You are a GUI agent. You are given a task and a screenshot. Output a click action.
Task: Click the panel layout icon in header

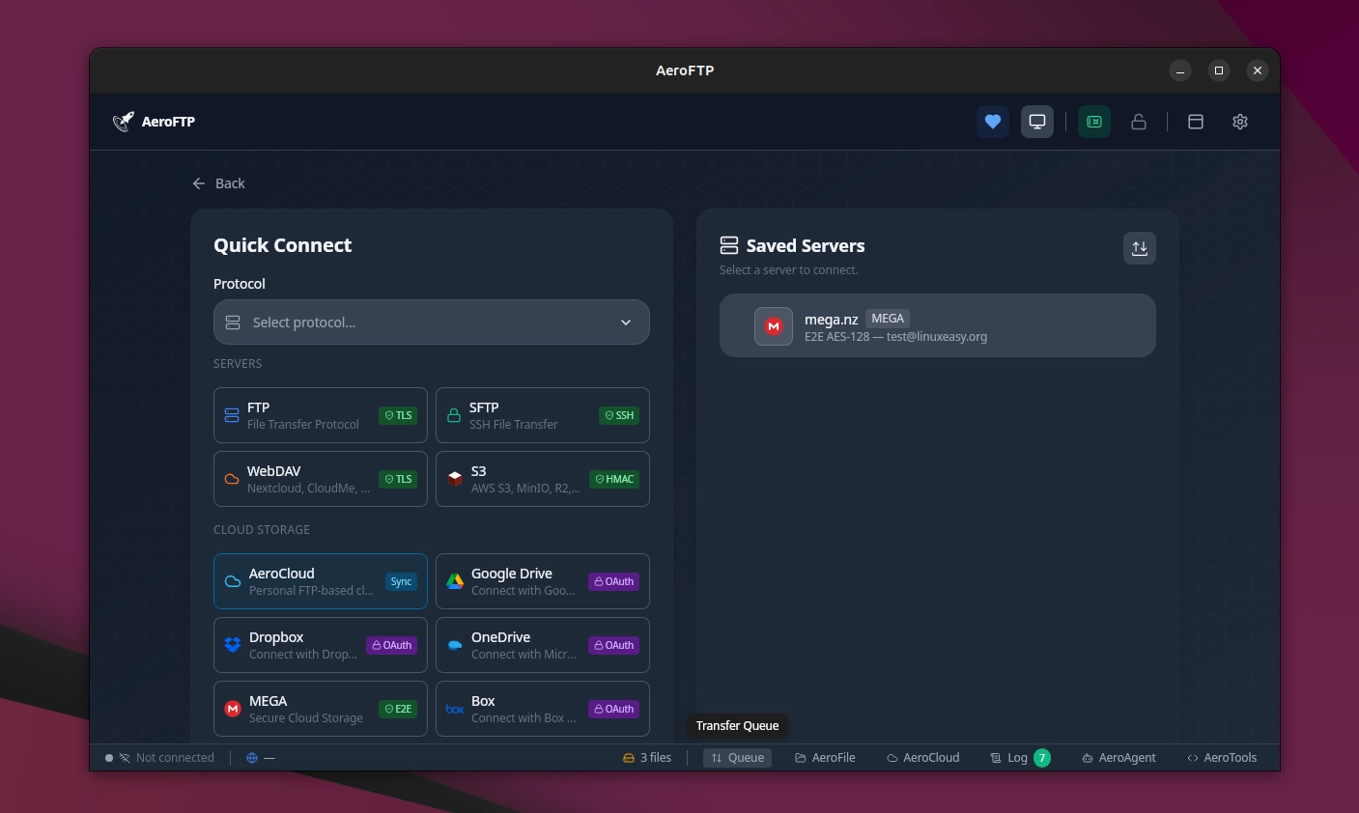point(1195,122)
